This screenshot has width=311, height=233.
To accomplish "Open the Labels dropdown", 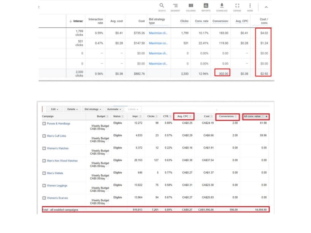I will 133,109.
